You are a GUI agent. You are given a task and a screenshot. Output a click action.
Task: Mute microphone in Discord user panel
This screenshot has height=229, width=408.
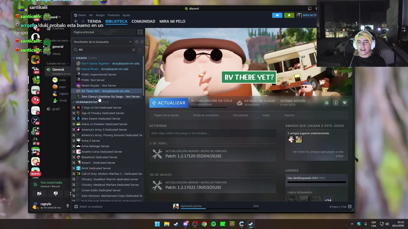click(68, 206)
